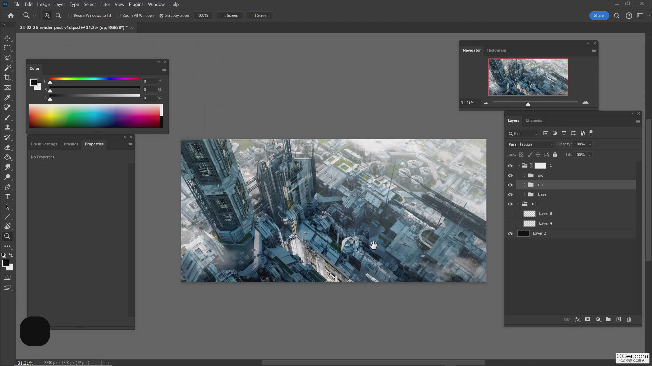This screenshot has height=366, width=652.
Task: Hide Layer 2 visibility
Action: coord(510,233)
